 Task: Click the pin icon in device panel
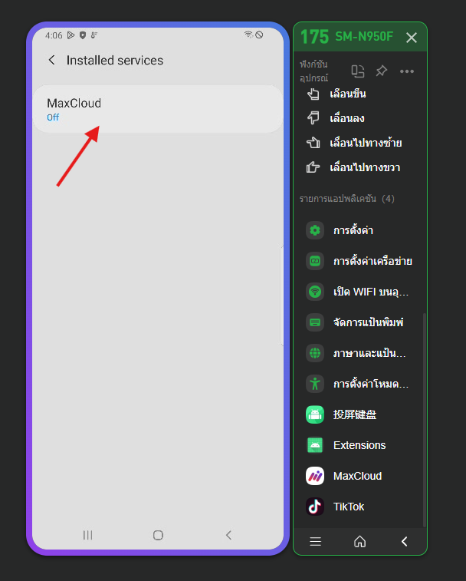[381, 71]
